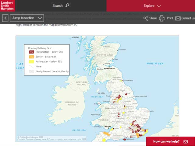Click the NORTHERN IRELAND map label
195x146 pixels.
pos(82,83)
